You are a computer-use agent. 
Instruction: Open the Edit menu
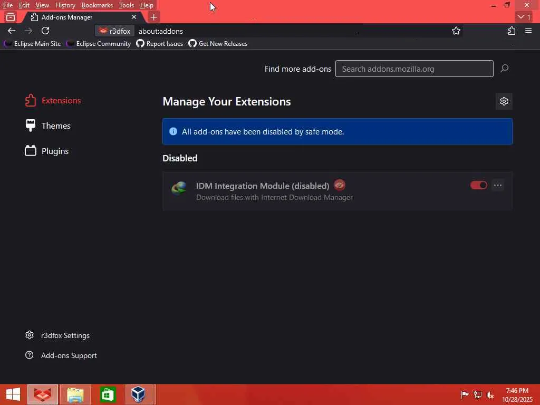click(24, 5)
